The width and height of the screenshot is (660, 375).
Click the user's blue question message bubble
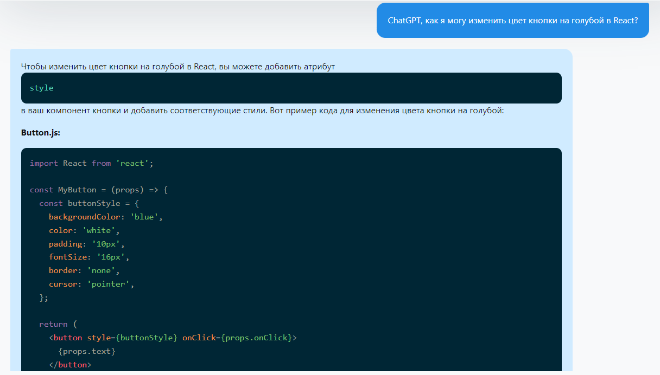click(x=512, y=21)
